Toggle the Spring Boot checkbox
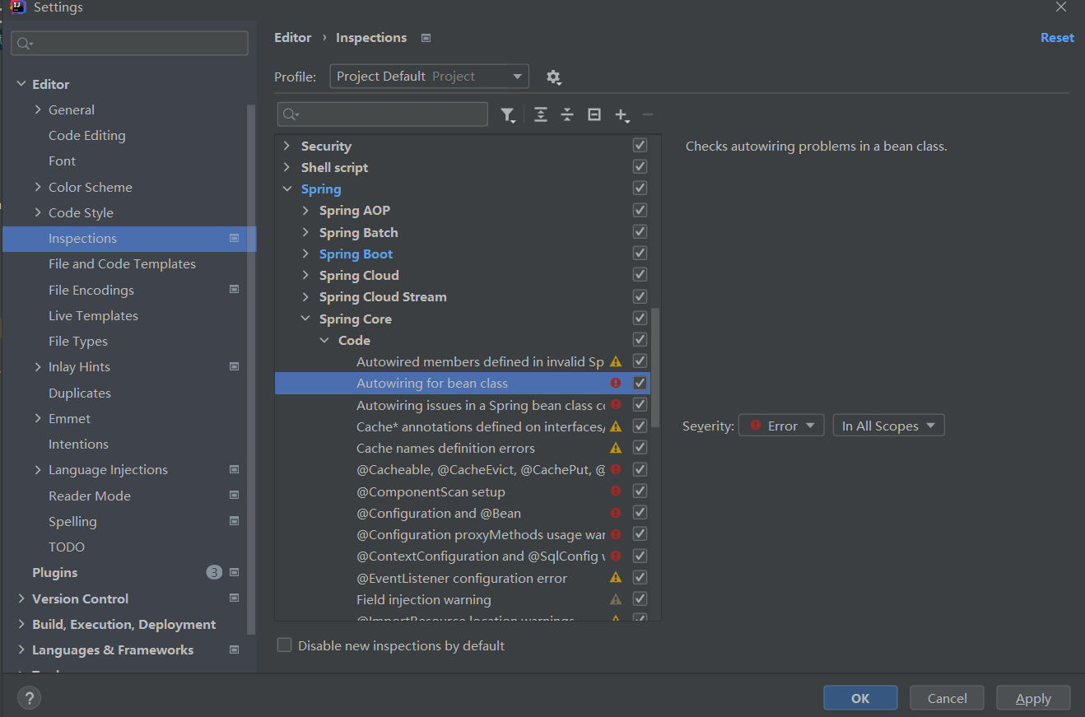Viewport: 1085px width, 717px height. (640, 253)
